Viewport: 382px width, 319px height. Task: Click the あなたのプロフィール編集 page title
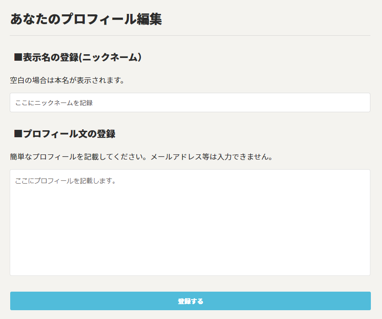[86, 19]
